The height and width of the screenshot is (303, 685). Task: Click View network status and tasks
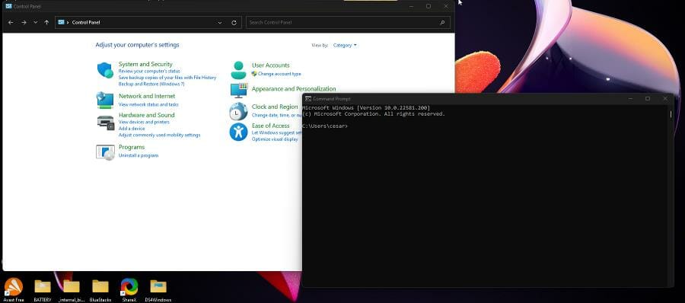[x=148, y=104]
